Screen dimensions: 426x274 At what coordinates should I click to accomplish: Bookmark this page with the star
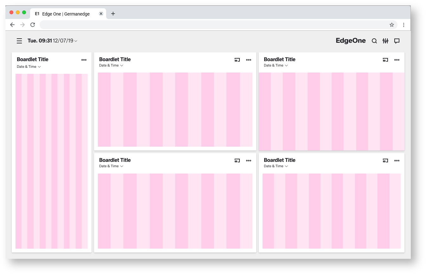391,25
